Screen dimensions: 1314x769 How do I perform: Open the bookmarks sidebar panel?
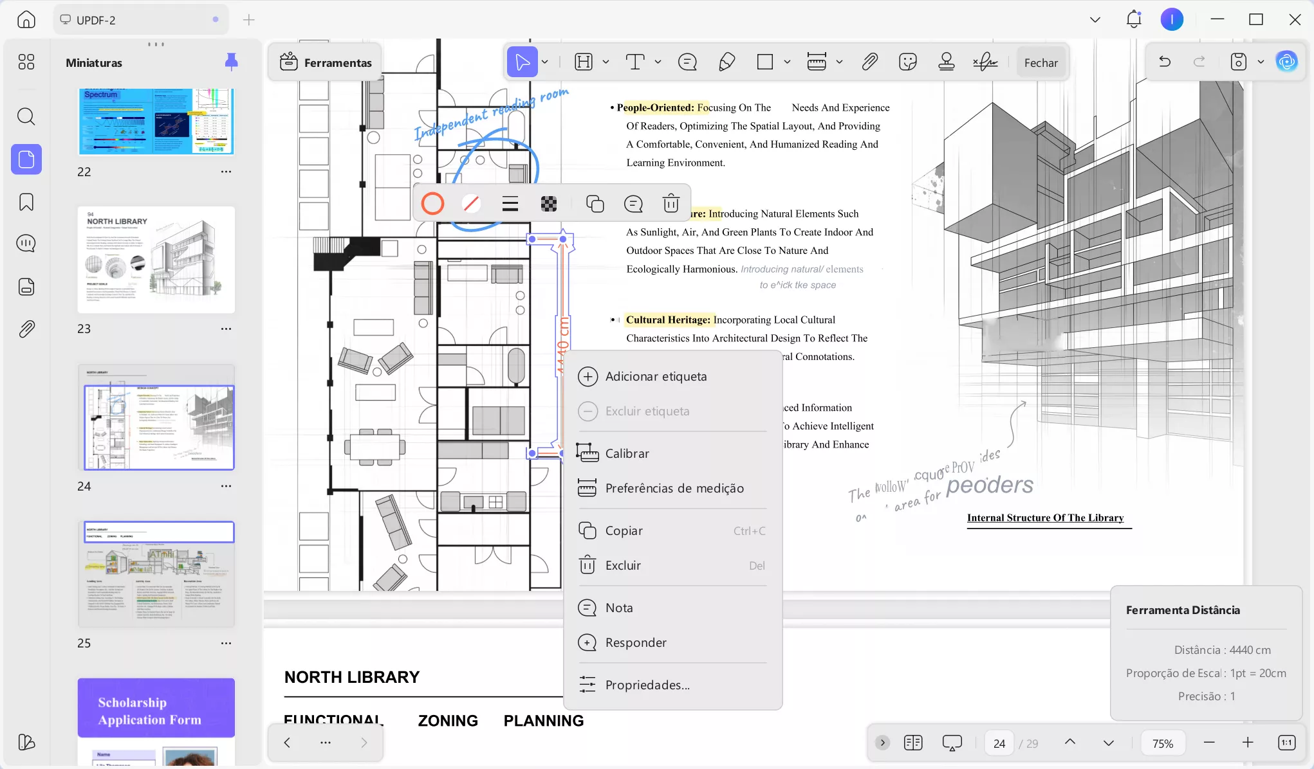click(x=26, y=203)
